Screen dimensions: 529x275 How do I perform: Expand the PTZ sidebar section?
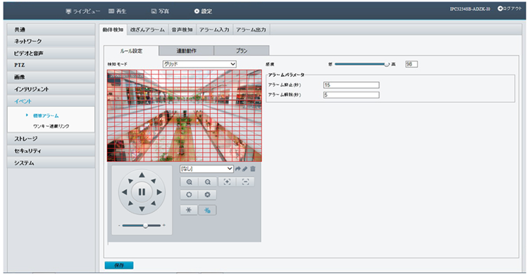point(51,65)
